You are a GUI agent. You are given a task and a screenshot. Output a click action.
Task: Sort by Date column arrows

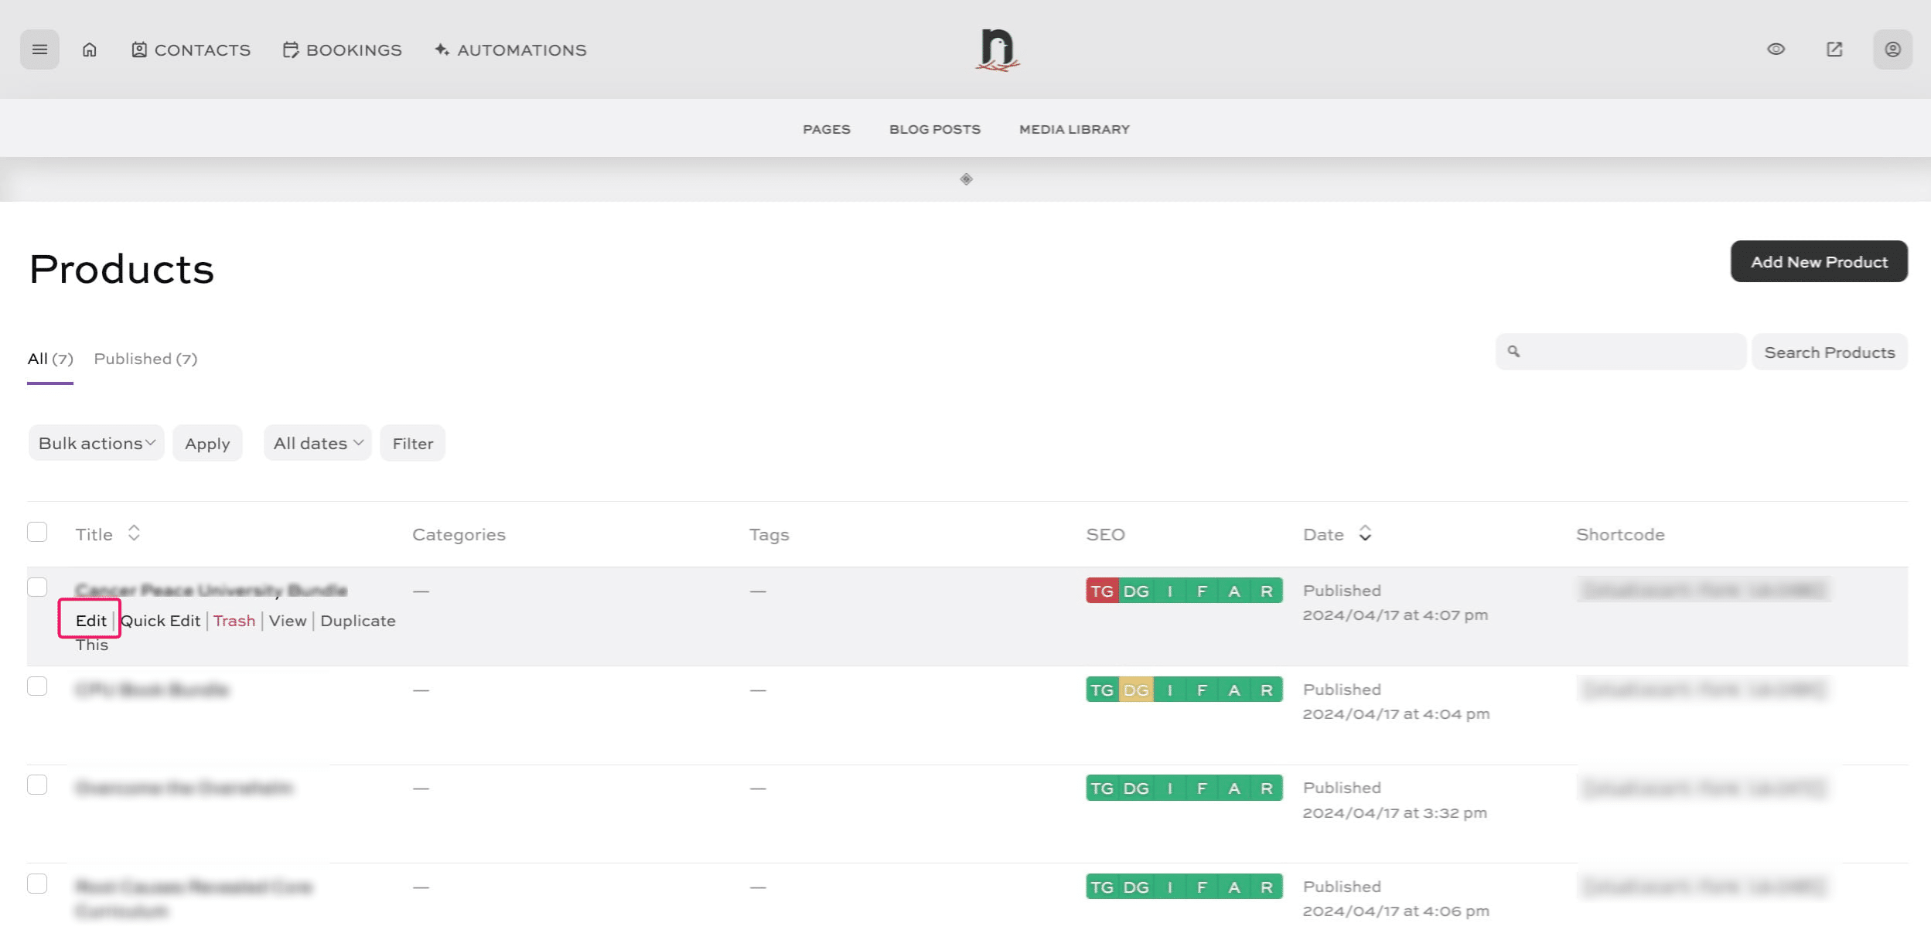pos(1365,533)
